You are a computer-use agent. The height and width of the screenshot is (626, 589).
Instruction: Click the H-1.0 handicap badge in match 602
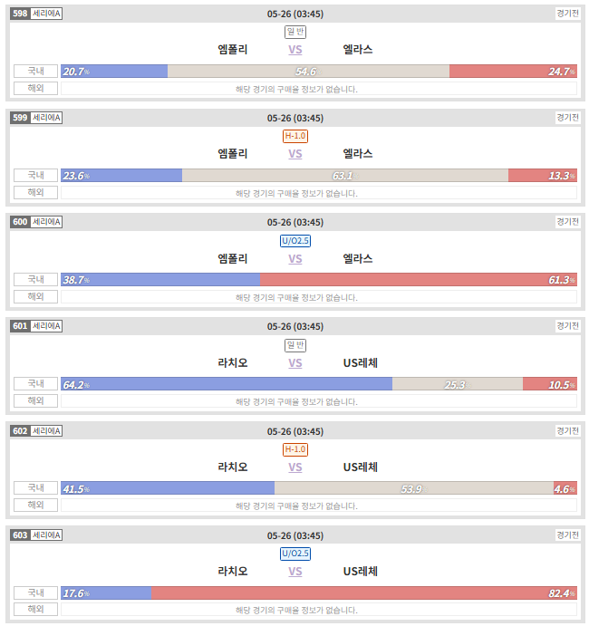coord(295,449)
